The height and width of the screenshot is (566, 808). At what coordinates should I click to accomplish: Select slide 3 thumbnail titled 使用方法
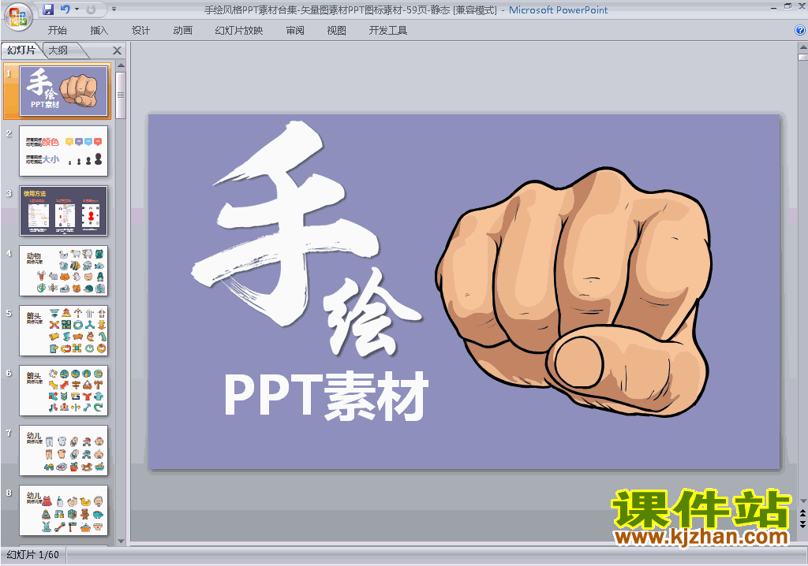[x=63, y=210]
